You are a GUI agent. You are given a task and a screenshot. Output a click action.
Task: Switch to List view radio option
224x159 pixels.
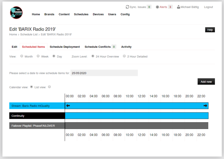coord(49,87)
